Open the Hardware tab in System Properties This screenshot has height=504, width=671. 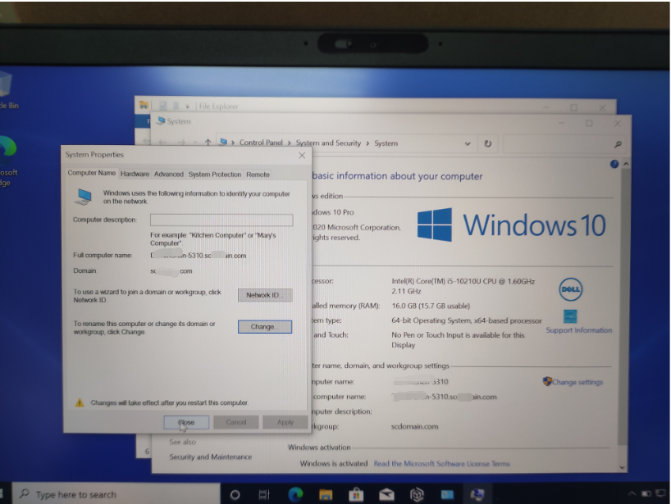(x=135, y=174)
